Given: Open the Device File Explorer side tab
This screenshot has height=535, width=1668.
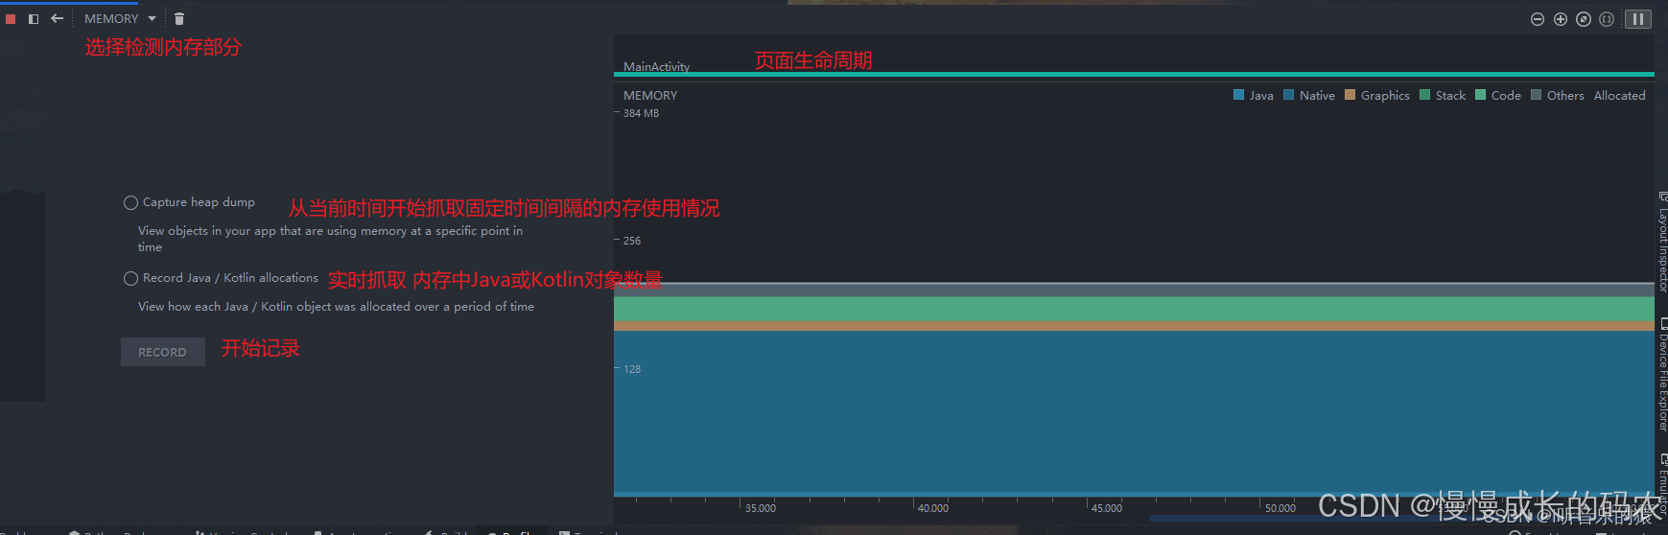Looking at the screenshot, I should click(x=1663, y=375).
